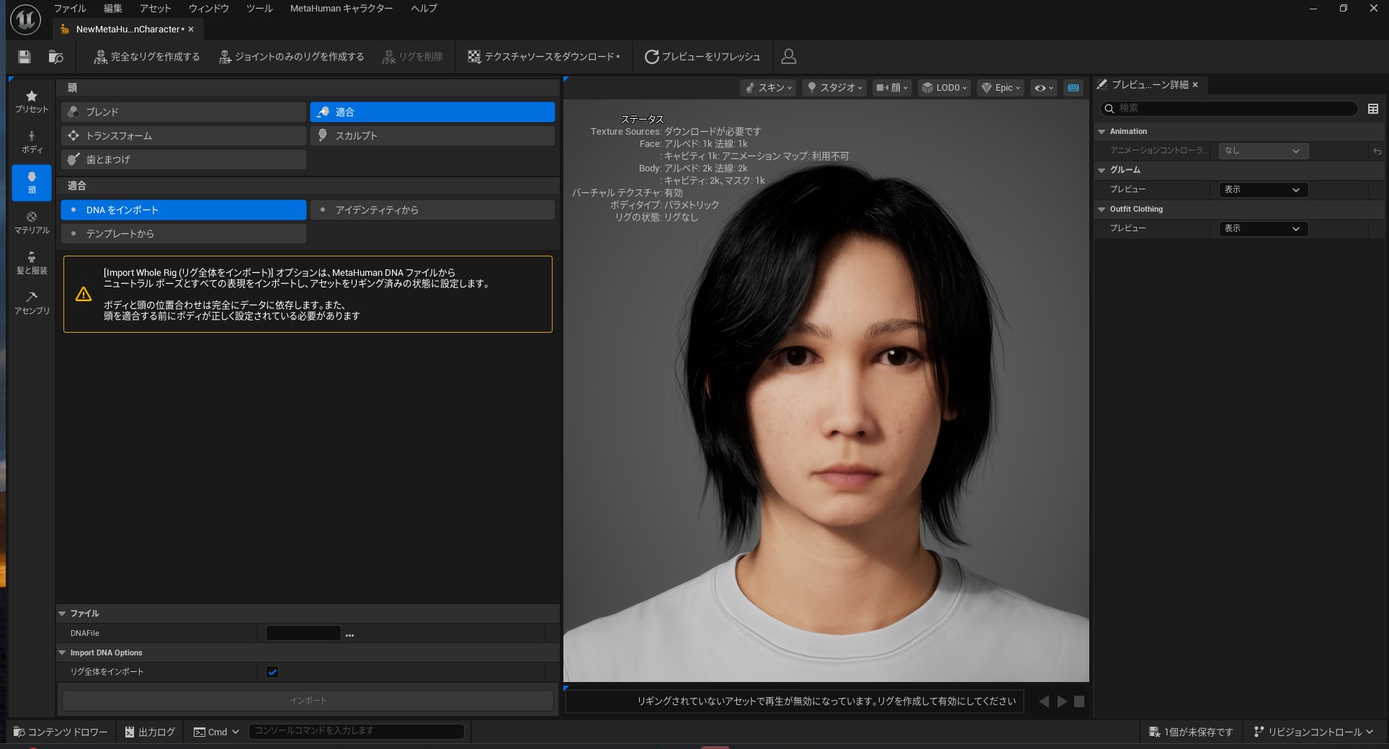1389x749 pixels.
Task: Open the 髪と服装 sidebar section
Action: [32, 263]
